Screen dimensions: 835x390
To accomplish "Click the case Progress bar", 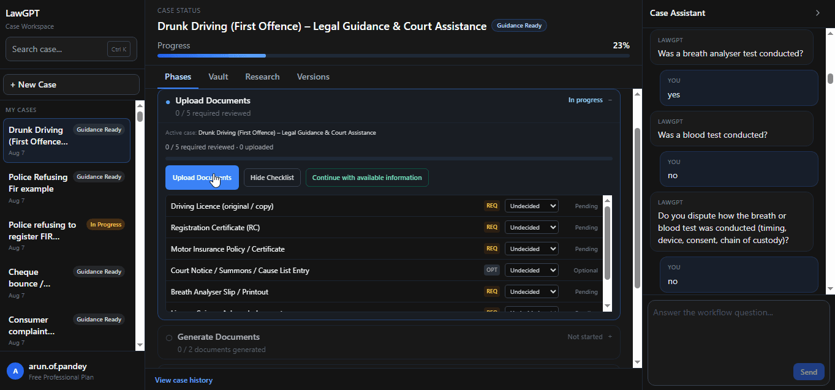I will [393, 56].
